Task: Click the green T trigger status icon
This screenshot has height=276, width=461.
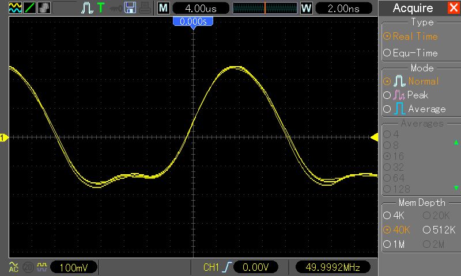Action: [100, 8]
